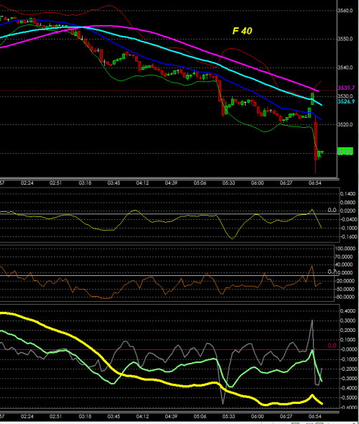Screen dimensions: 359x424
Task: Click the 06:54 time label on the bottom axis
Action: coord(314,416)
